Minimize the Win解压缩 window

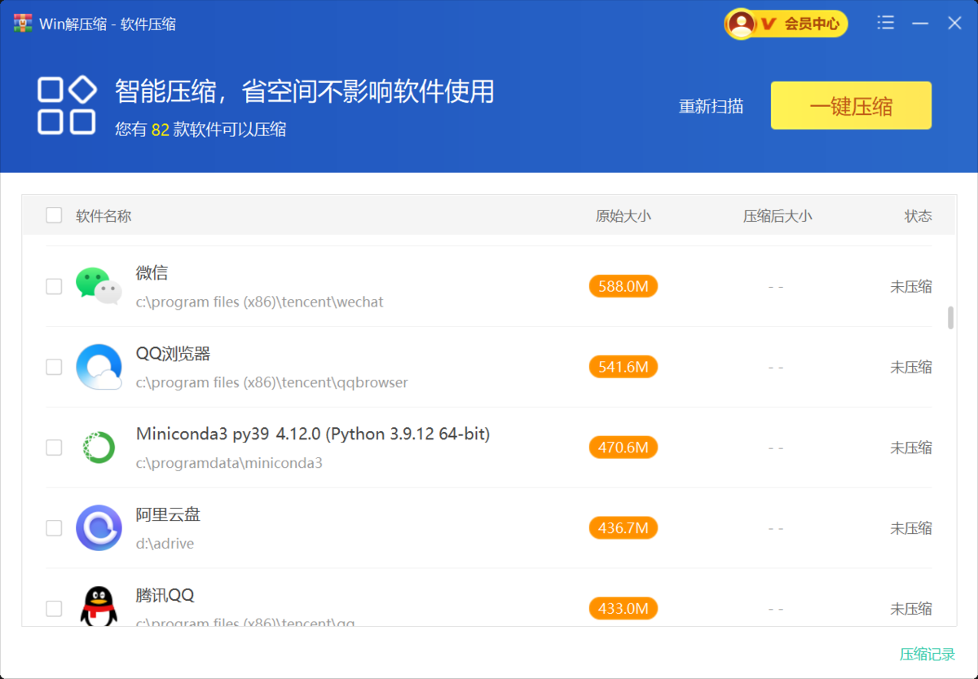[920, 24]
